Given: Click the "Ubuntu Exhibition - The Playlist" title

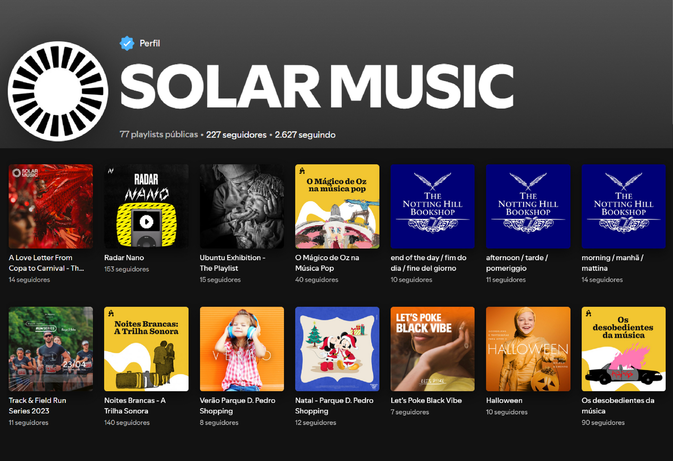Looking at the screenshot, I should (232, 263).
